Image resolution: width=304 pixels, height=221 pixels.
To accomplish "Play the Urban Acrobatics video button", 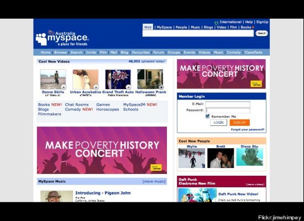I will tap(96, 87).
